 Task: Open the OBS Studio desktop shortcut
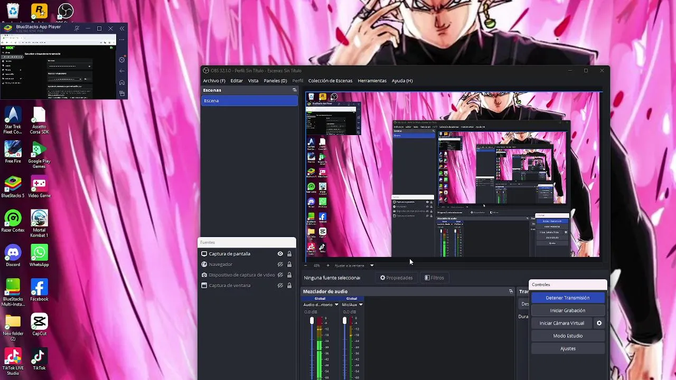tap(65, 11)
